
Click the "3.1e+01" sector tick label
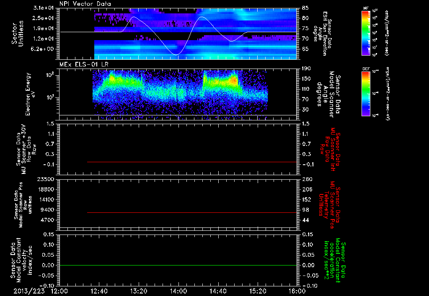point(44,8)
